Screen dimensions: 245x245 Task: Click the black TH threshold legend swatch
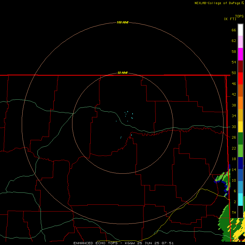click(x=240, y=212)
